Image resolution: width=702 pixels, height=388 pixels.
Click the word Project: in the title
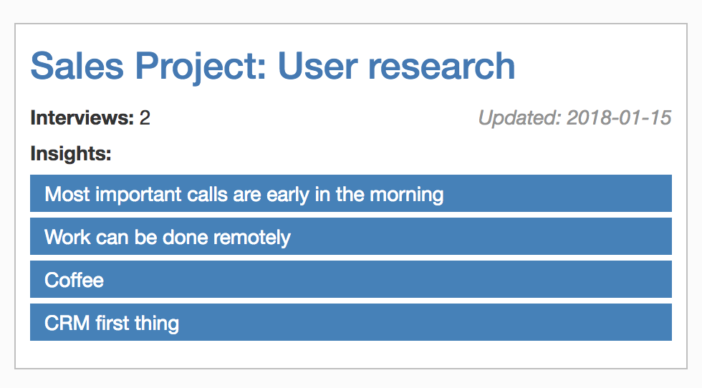pos(201,67)
